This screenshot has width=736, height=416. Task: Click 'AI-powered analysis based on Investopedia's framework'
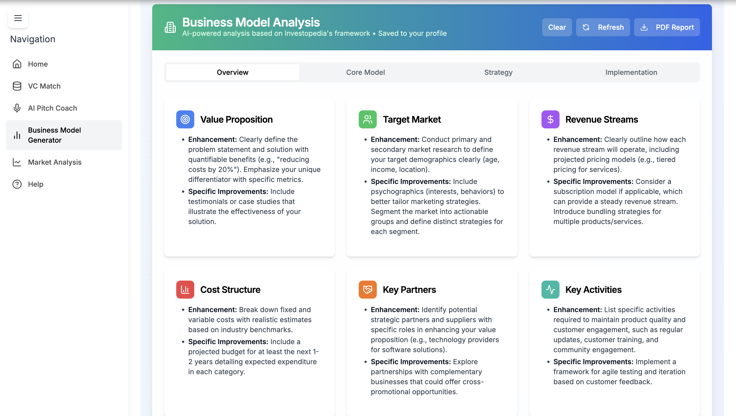(x=276, y=34)
